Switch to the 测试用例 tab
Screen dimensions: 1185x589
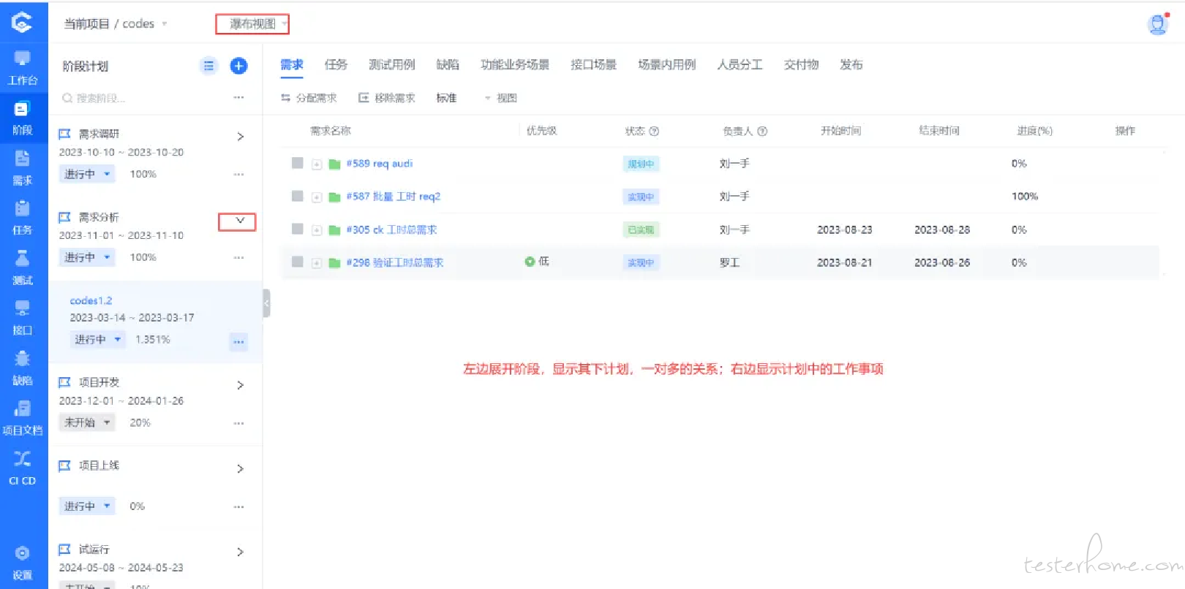coord(391,65)
